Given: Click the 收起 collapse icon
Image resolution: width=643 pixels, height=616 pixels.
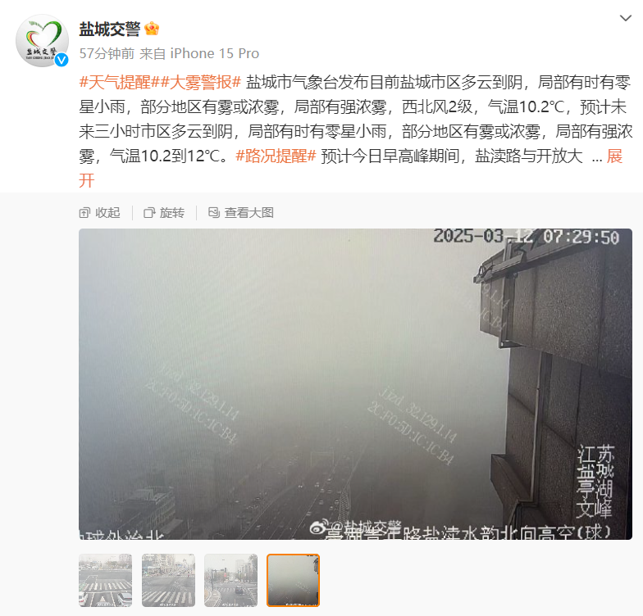Looking at the screenshot, I should [84, 213].
